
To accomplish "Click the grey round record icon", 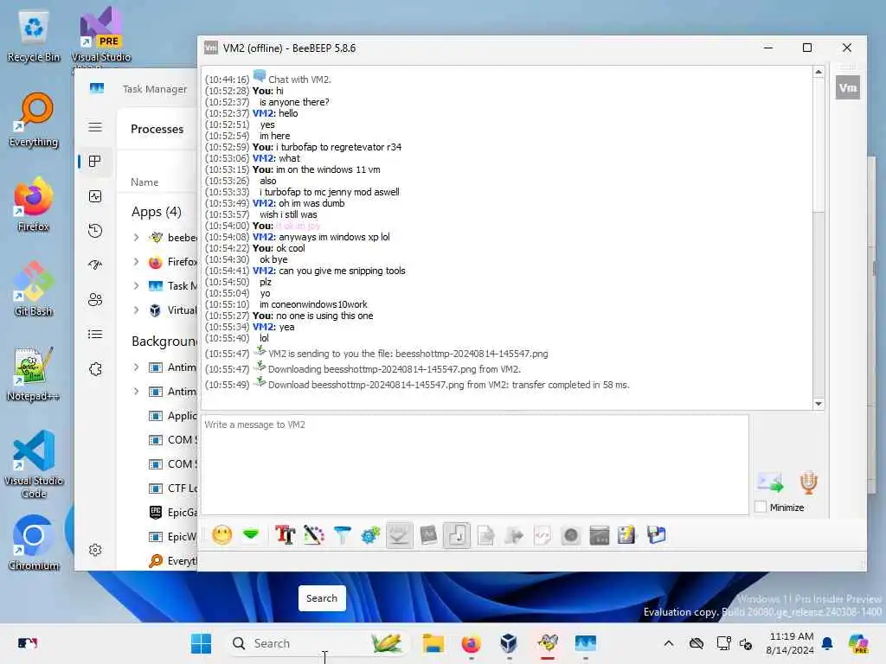I will (571, 534).
